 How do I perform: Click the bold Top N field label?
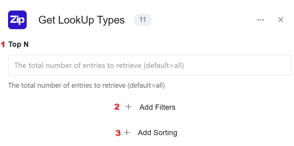click(x=18, y=45)
